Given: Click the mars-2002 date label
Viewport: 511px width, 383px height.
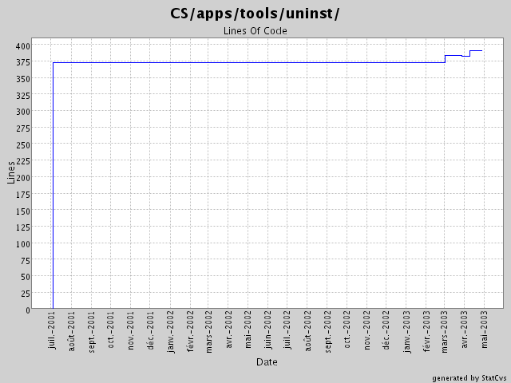Looking at the screenshot, I should click(209, 332).
